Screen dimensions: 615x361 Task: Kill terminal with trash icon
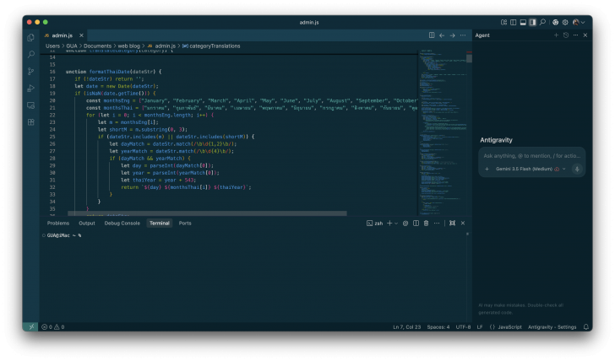pyautogui.click(x=426, y=224)
